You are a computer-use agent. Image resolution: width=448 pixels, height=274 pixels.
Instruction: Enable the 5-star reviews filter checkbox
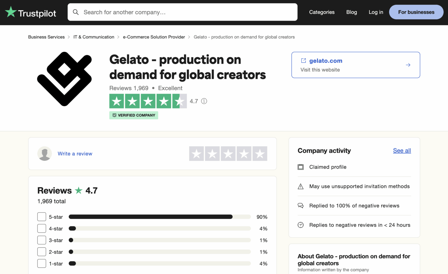tap(42, 217)
